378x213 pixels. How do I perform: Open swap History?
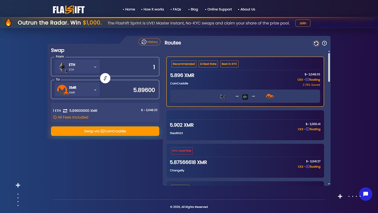pos(150,42)
